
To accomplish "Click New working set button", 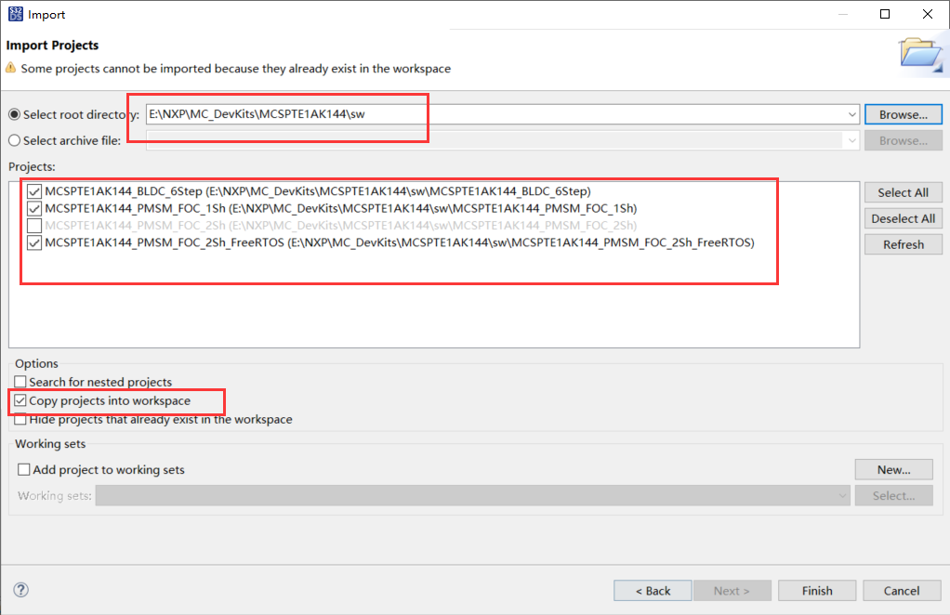I will click(893, 470).
